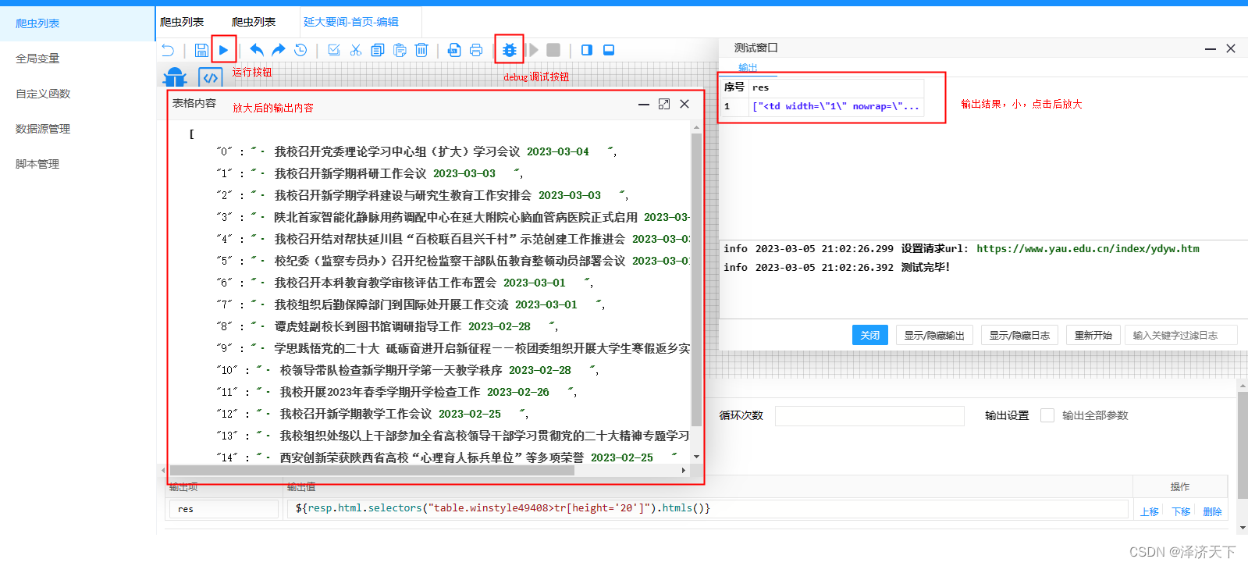The width and height of the screenshot is (1248, 566).
Task: Select the code node shape
Action: [211, 78]
